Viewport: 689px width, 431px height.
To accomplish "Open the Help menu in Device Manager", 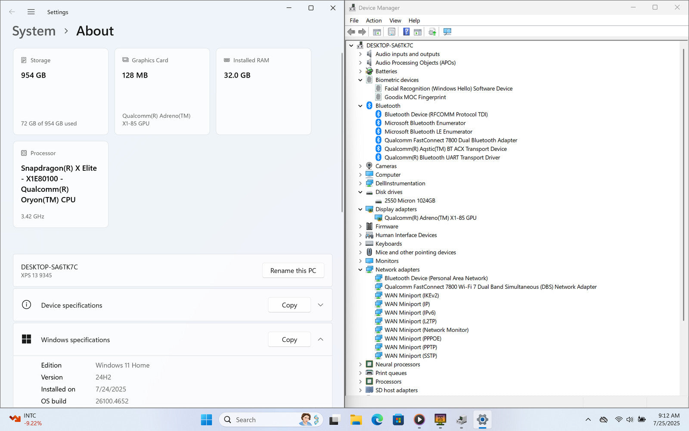I will [414, 21].
